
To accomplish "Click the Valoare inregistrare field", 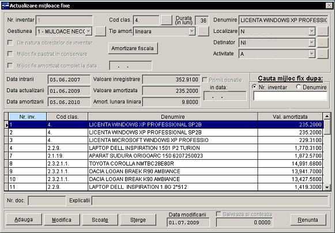I will pos(171,80).
